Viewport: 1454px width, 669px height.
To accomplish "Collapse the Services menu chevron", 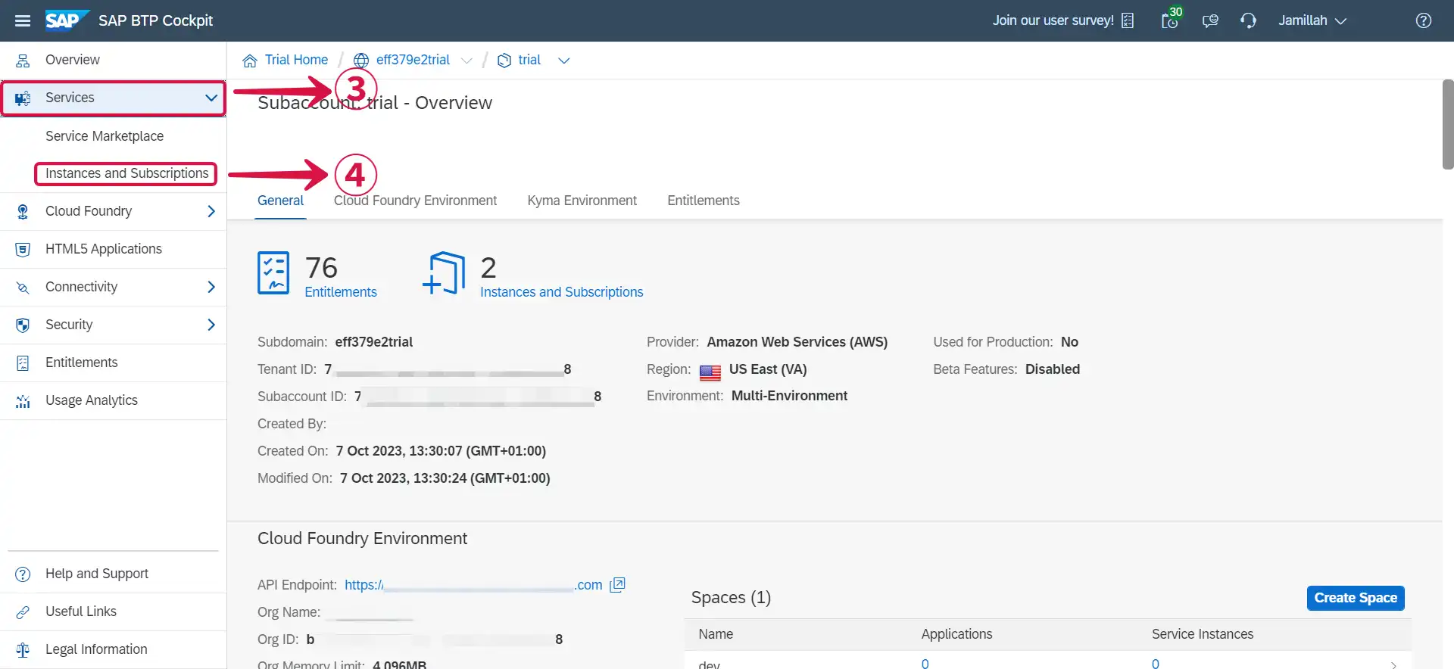I will pos(211,98).
